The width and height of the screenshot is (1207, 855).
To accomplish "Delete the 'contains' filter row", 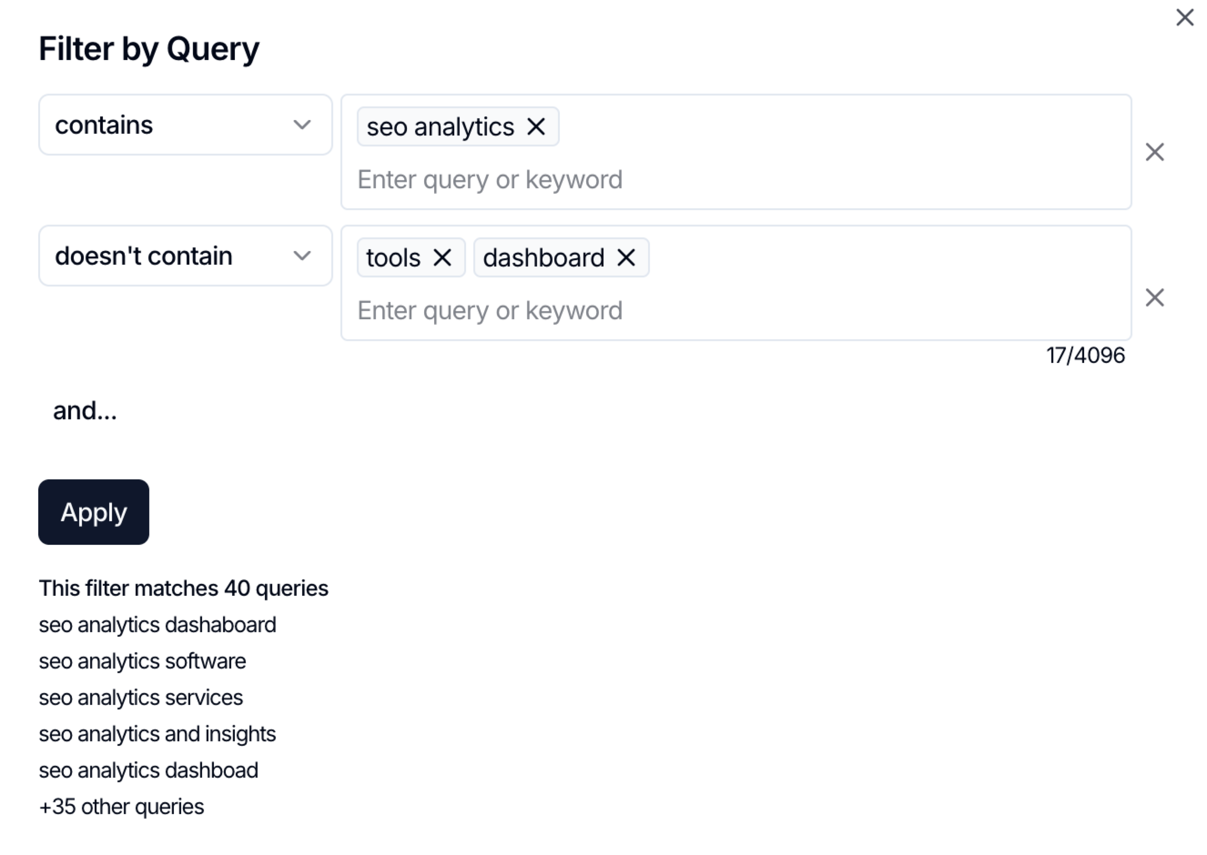I will tap(1154, 152).
